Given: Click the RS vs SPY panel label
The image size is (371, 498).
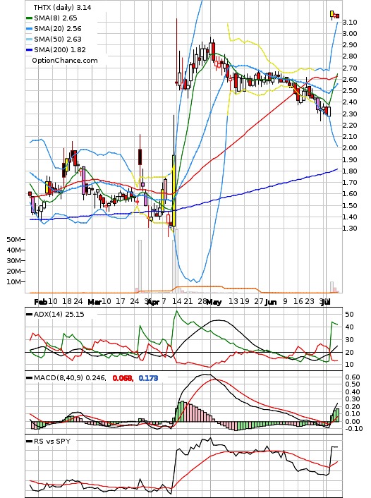Looking at the screenshot, I should click(52, 441).
